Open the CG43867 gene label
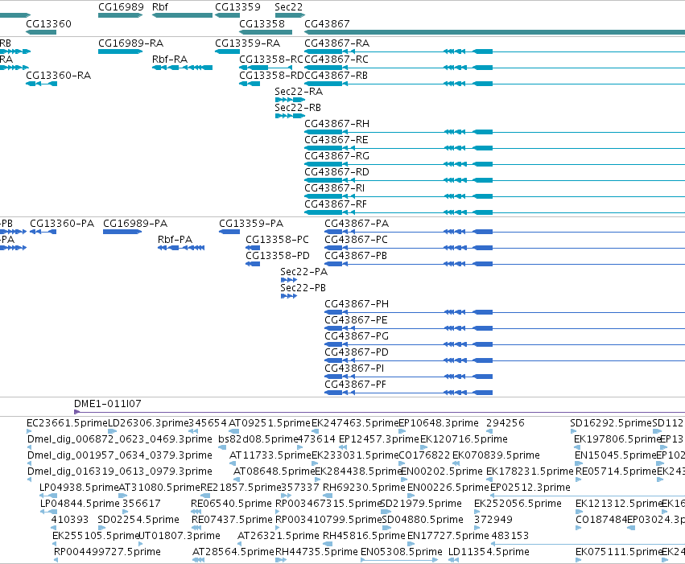Image resolution: width=685 pixels, height=564 pixels. [x=327, y=23]
